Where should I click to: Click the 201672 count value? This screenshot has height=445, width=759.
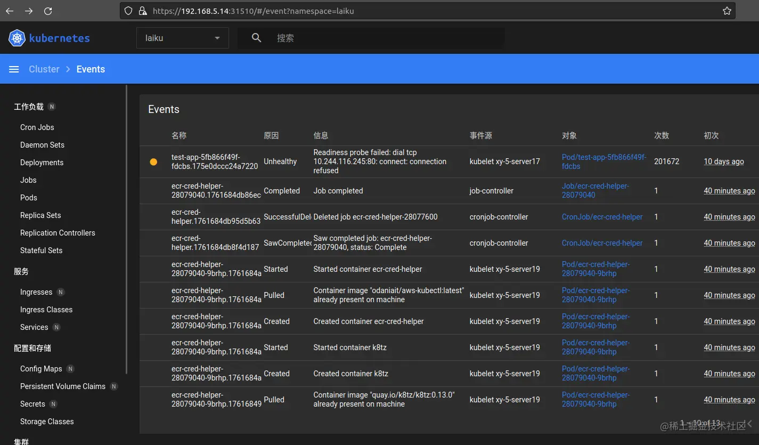[x=667, y=161]
